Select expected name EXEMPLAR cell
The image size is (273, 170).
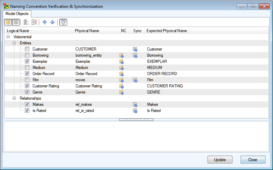click(x=157, y=61)
